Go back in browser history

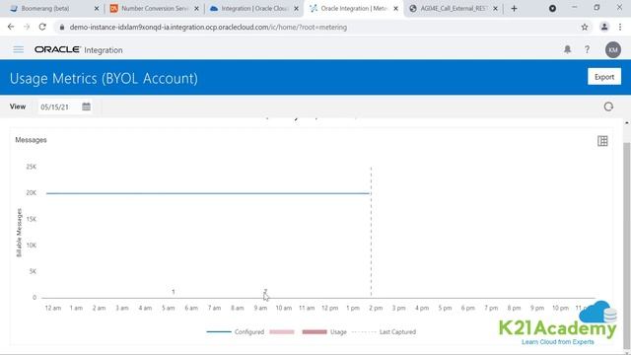(11, 27)
